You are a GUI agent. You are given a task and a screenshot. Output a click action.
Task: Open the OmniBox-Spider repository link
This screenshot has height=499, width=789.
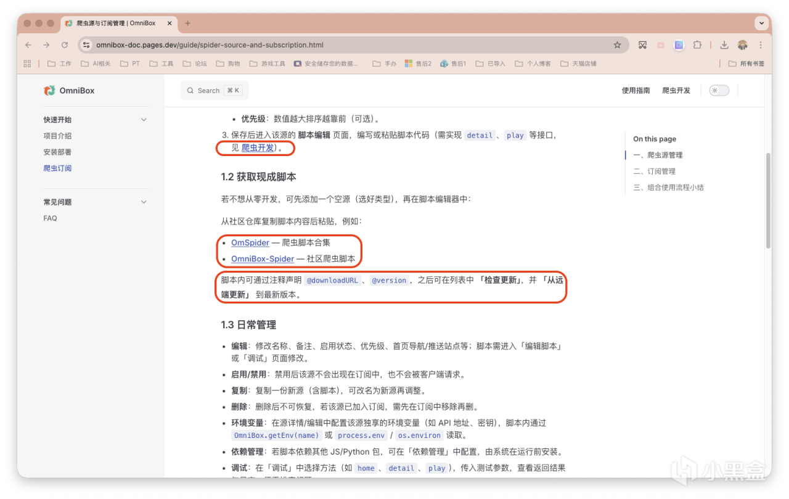263,258
